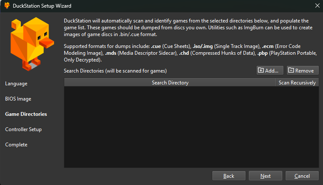Click the Add... directory button label
Image resolution: width=323 pixels, height=185 pixels.
pyautogui.click(x=272, y=71)
